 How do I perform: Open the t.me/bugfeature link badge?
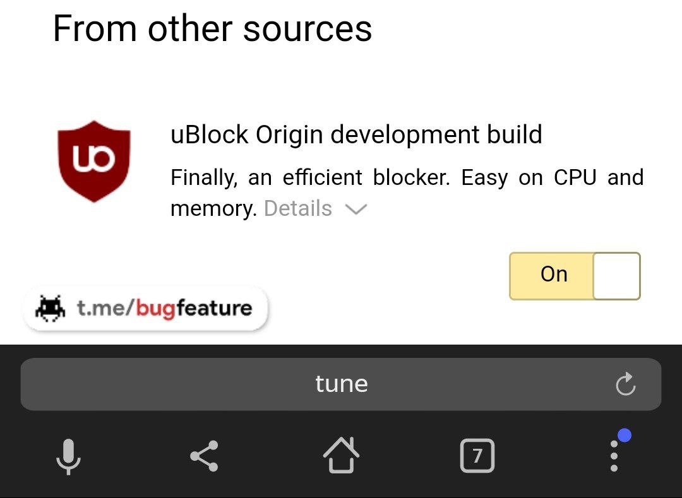[147, 309]
